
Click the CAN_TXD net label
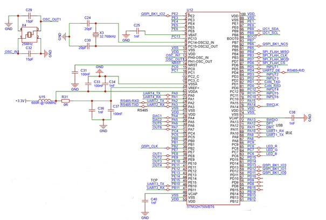(272, 82)
